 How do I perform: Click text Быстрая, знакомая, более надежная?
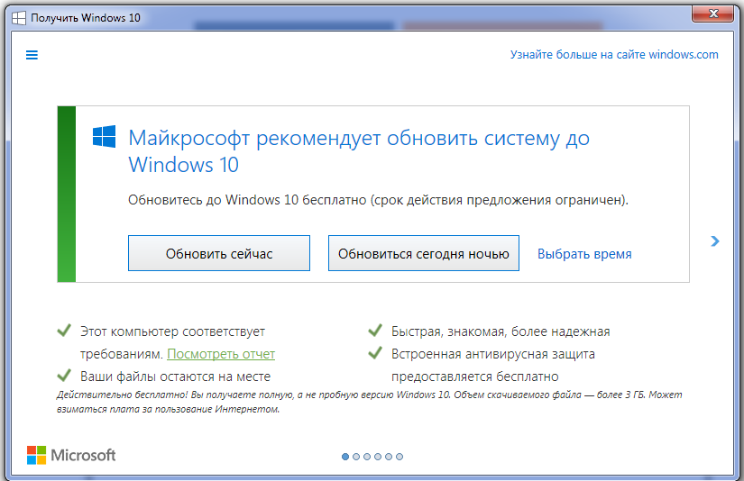pyautogui.click(x=501, y=331)
